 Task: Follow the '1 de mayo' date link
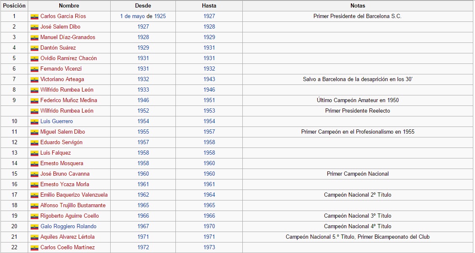tap(133, 16)
